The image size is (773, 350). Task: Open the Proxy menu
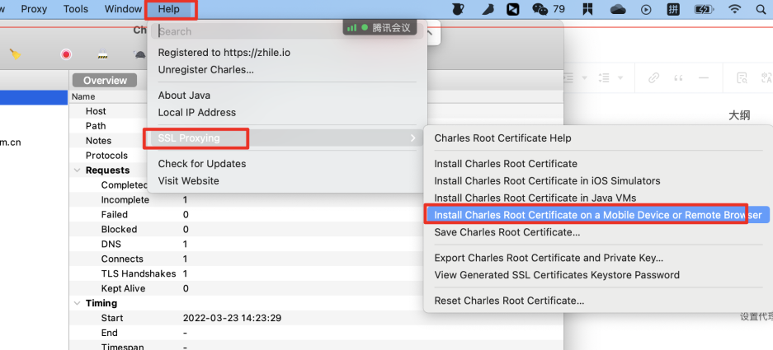coord(34,9)
